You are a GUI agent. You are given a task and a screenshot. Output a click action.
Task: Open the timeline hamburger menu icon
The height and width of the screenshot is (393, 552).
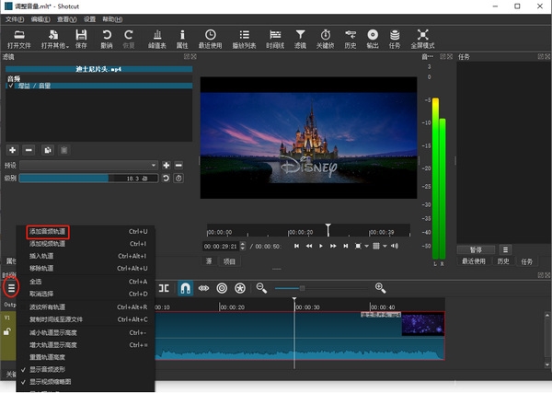point(11,288)
